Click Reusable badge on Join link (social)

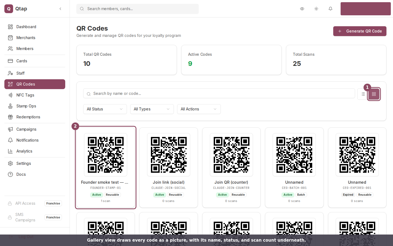pyautogui.click(x=175, y=195)
